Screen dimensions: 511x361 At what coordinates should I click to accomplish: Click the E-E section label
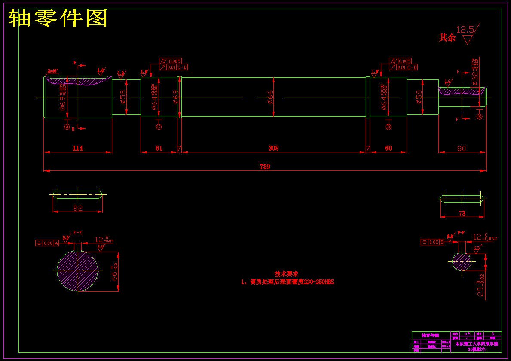point(78,233)
